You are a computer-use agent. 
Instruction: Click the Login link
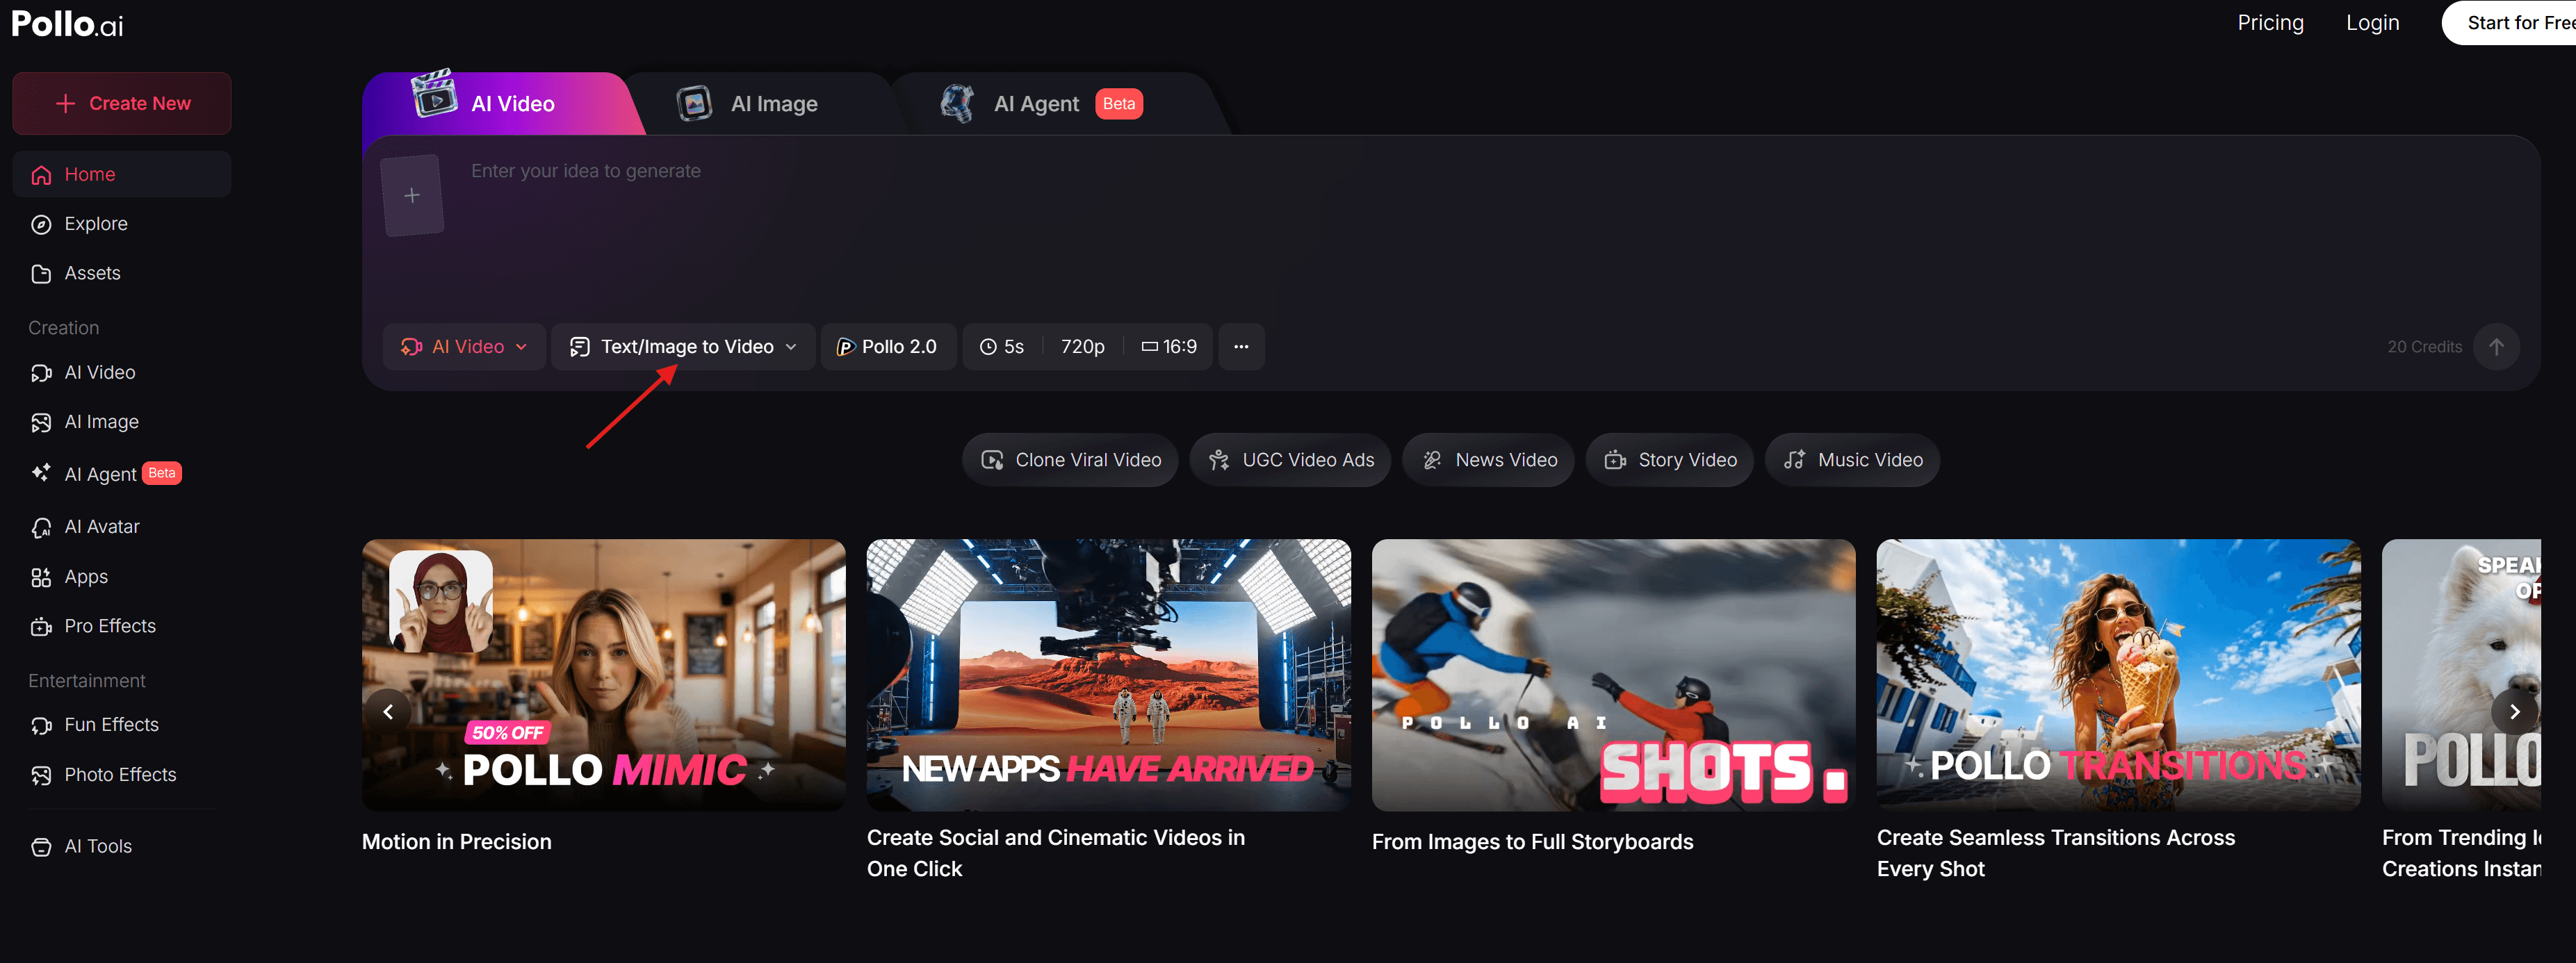tap(2372, 23)
